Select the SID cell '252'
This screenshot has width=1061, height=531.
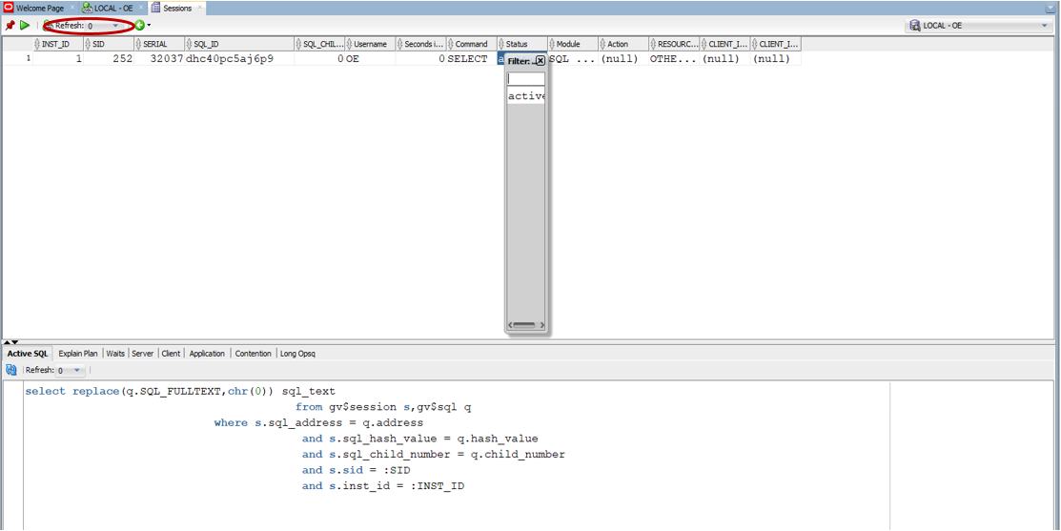(x=109, y=59)
